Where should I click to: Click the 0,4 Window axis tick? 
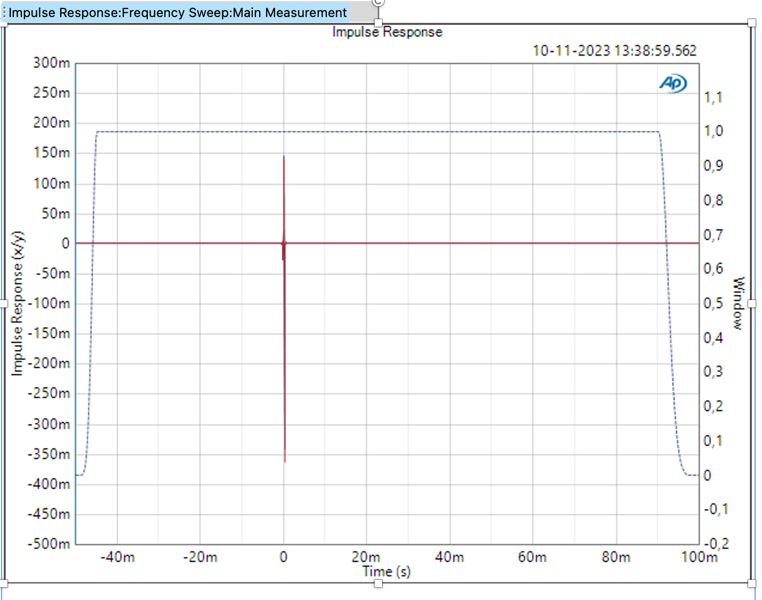[713, 338]
